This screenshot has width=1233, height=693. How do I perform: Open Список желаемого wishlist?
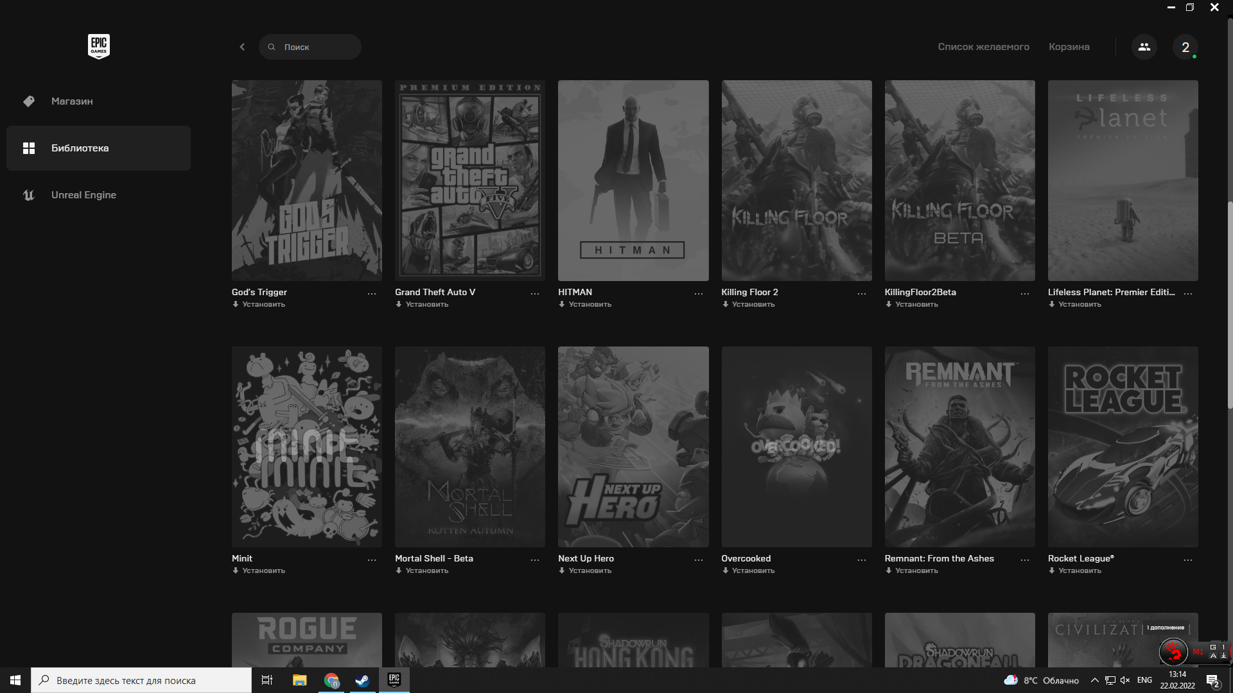[x=983, y=47]
